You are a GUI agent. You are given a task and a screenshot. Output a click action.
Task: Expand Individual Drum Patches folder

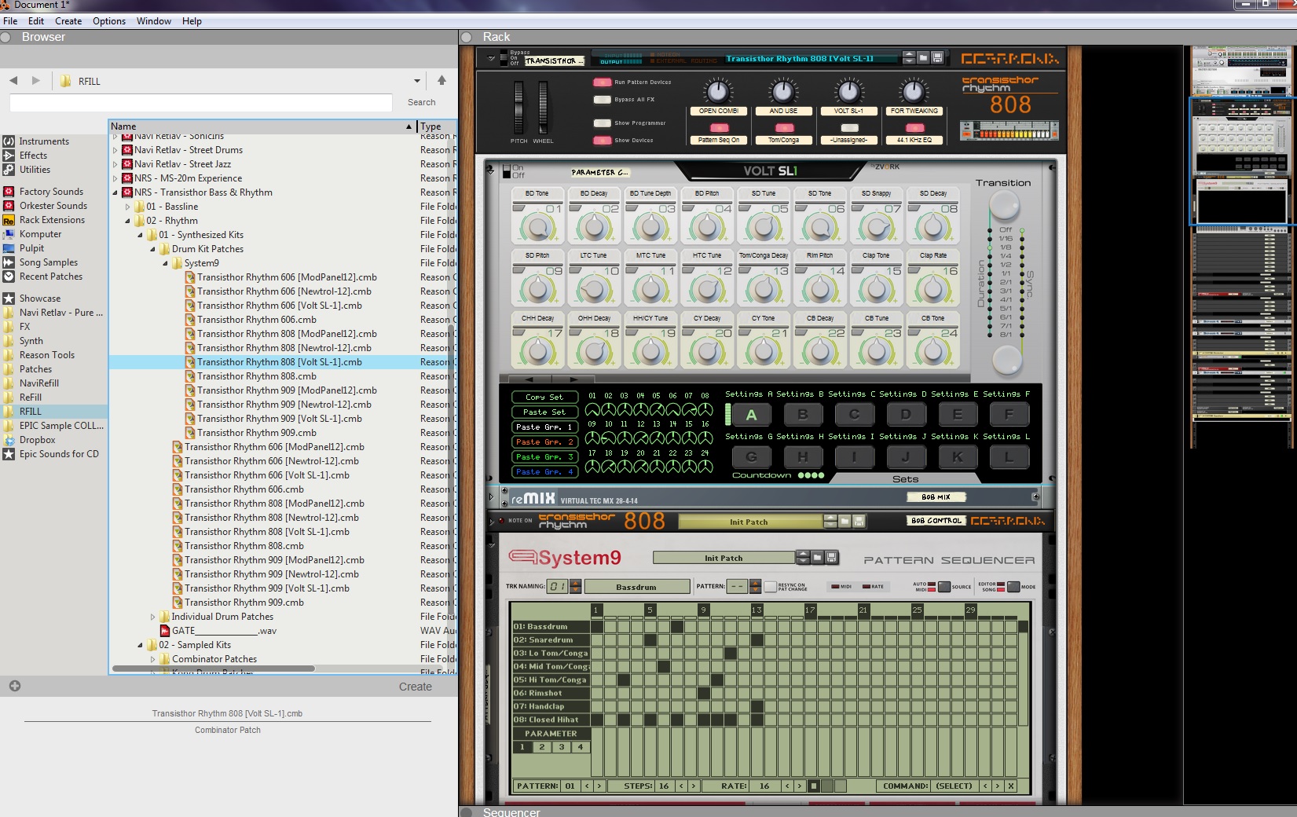pyautogui.click(x=153, y=617)
